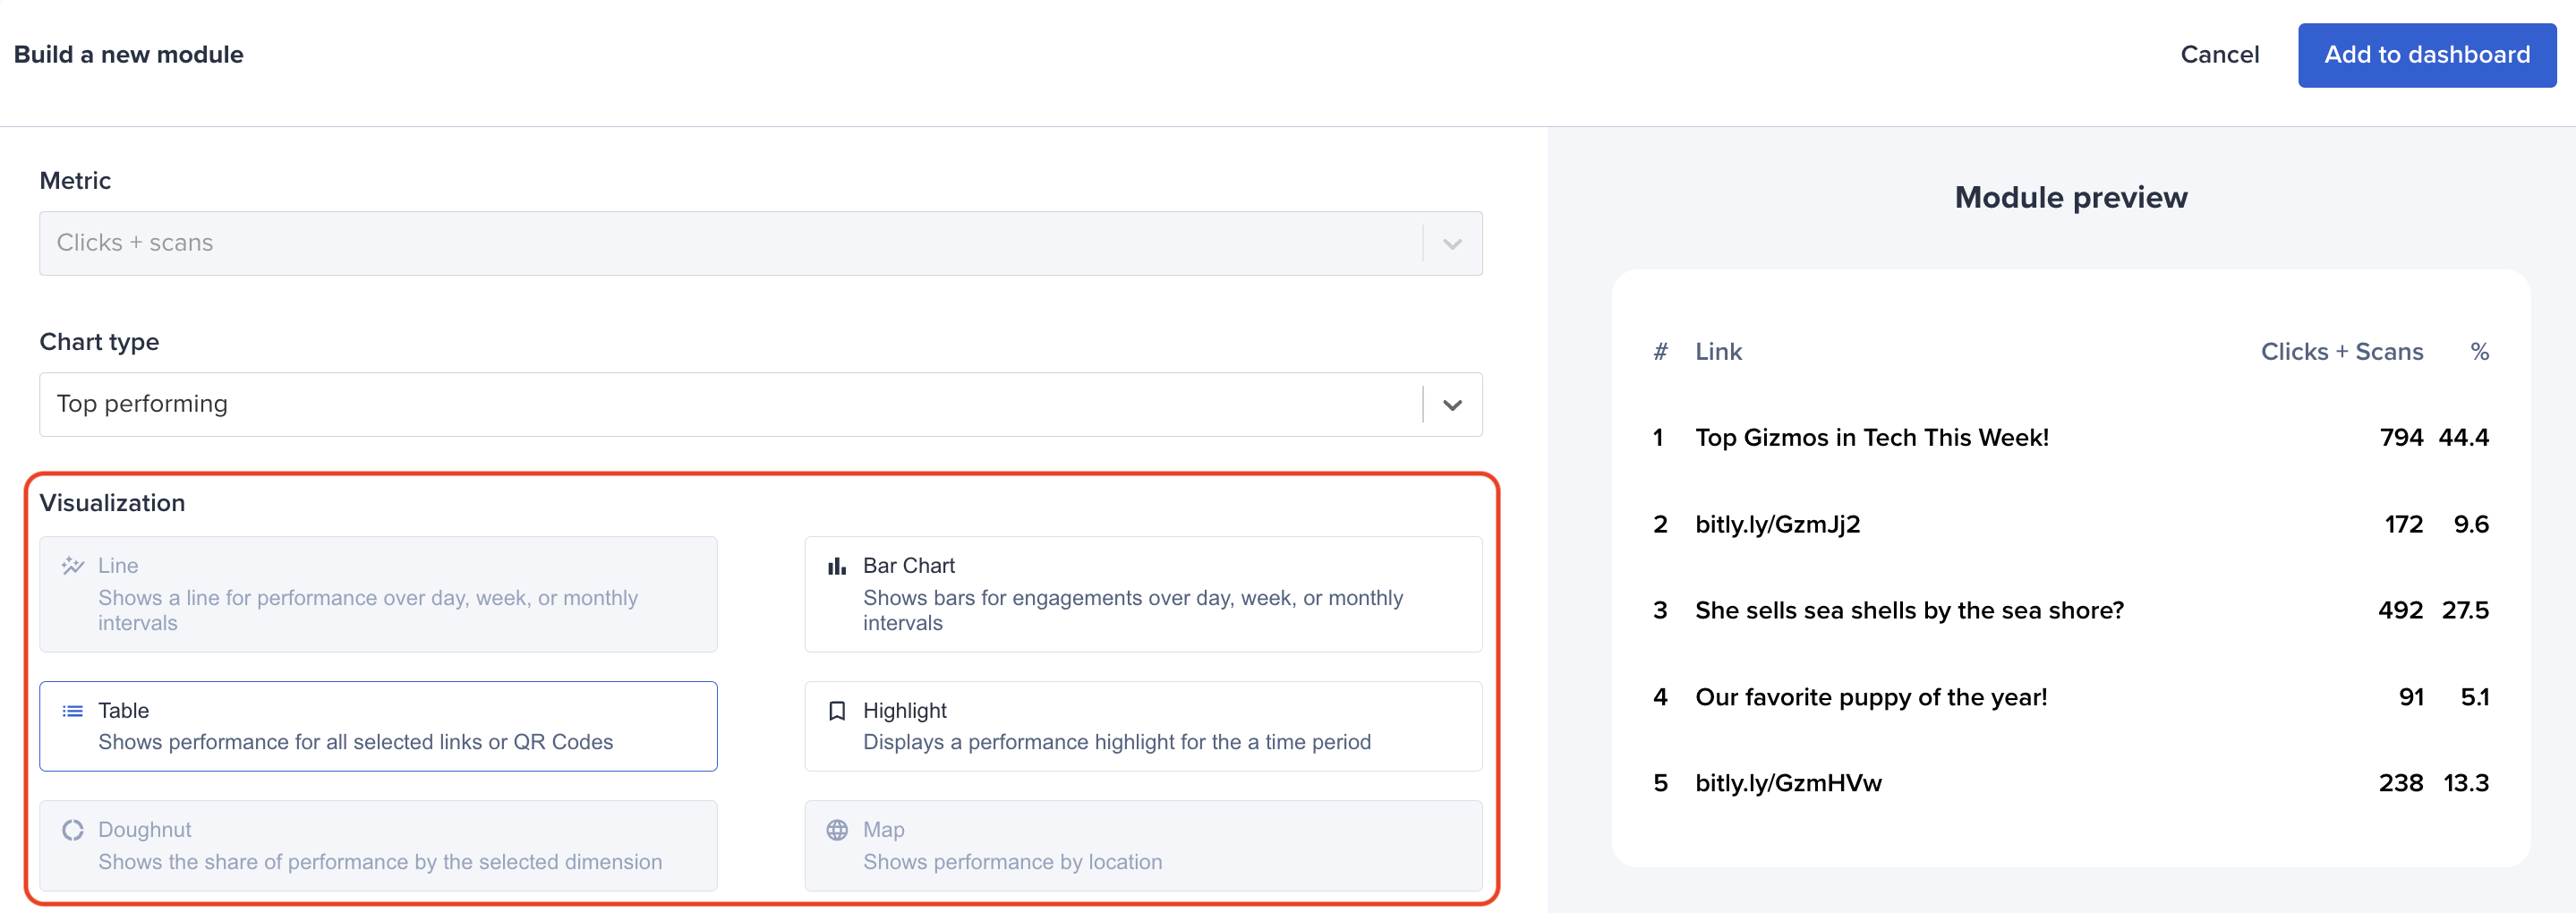Expand the Metric dropdown arrow
The image size is (2576, 913).
pos(1451,243)
